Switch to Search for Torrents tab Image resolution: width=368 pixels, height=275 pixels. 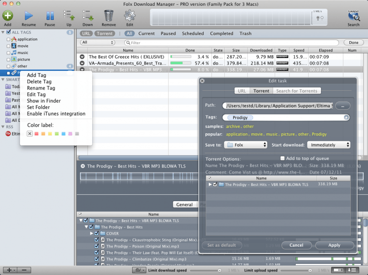[x=297, y=91]
